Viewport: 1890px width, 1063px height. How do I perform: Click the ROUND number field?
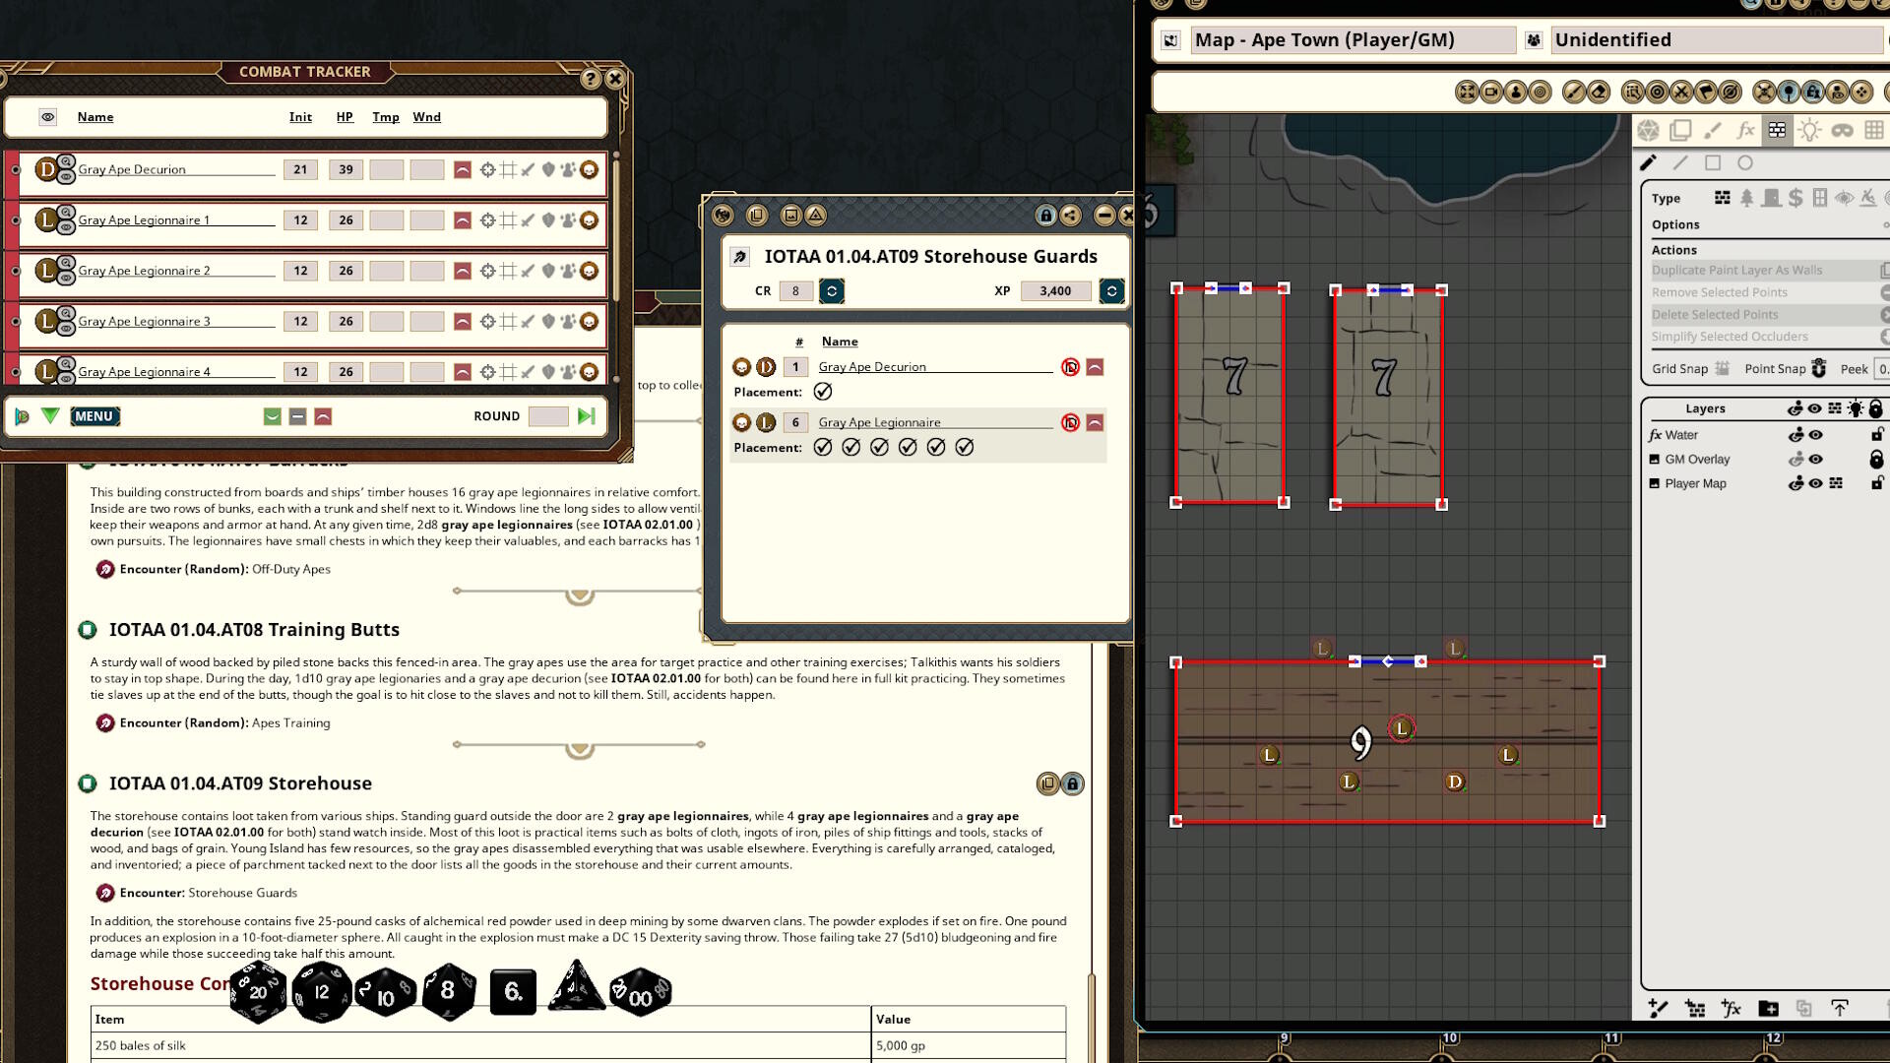click(548, 416)
